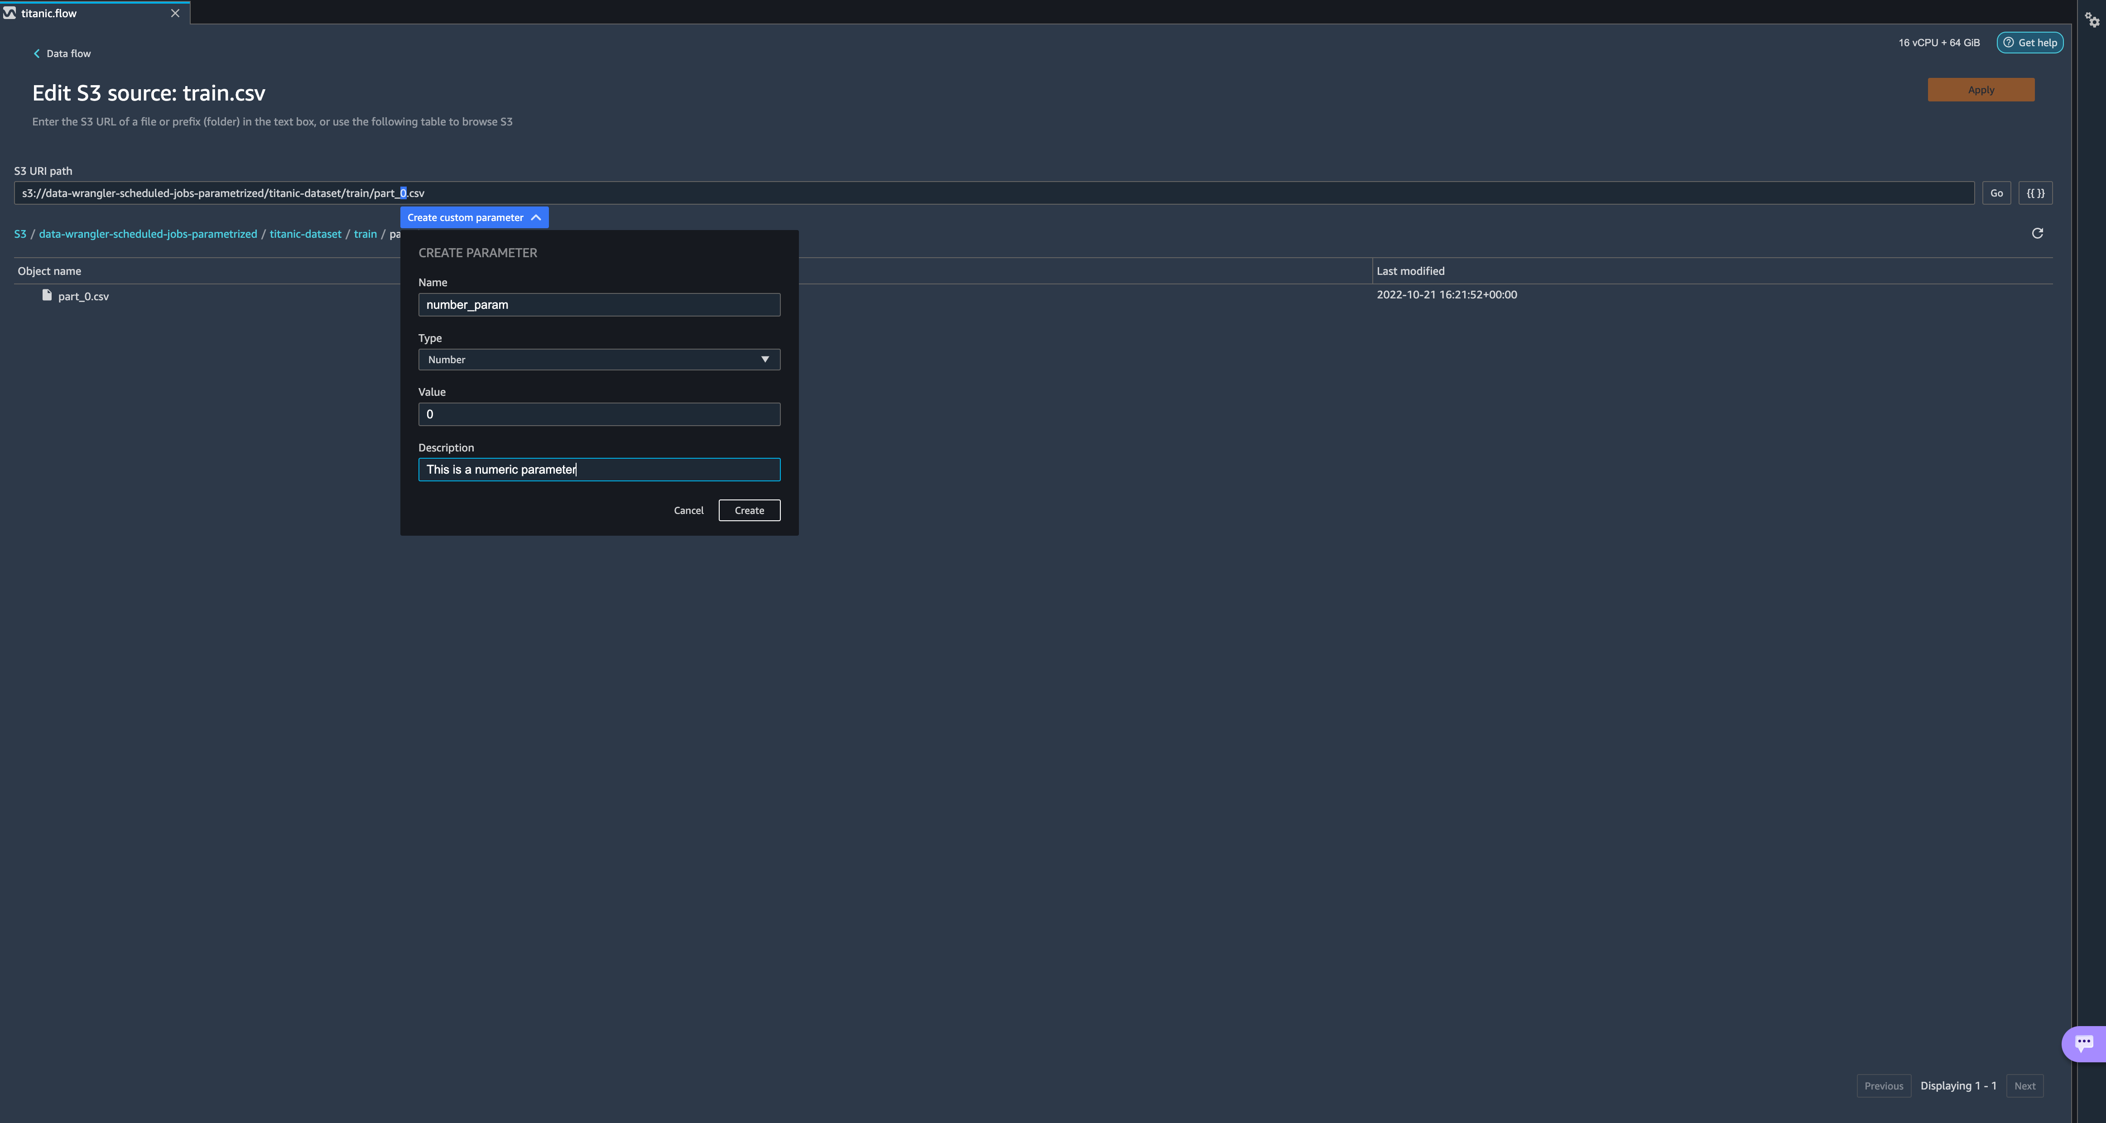2106x1123 pixels.
Task: Open the Type dropdown set to Number
Action: tap(598, 360)
